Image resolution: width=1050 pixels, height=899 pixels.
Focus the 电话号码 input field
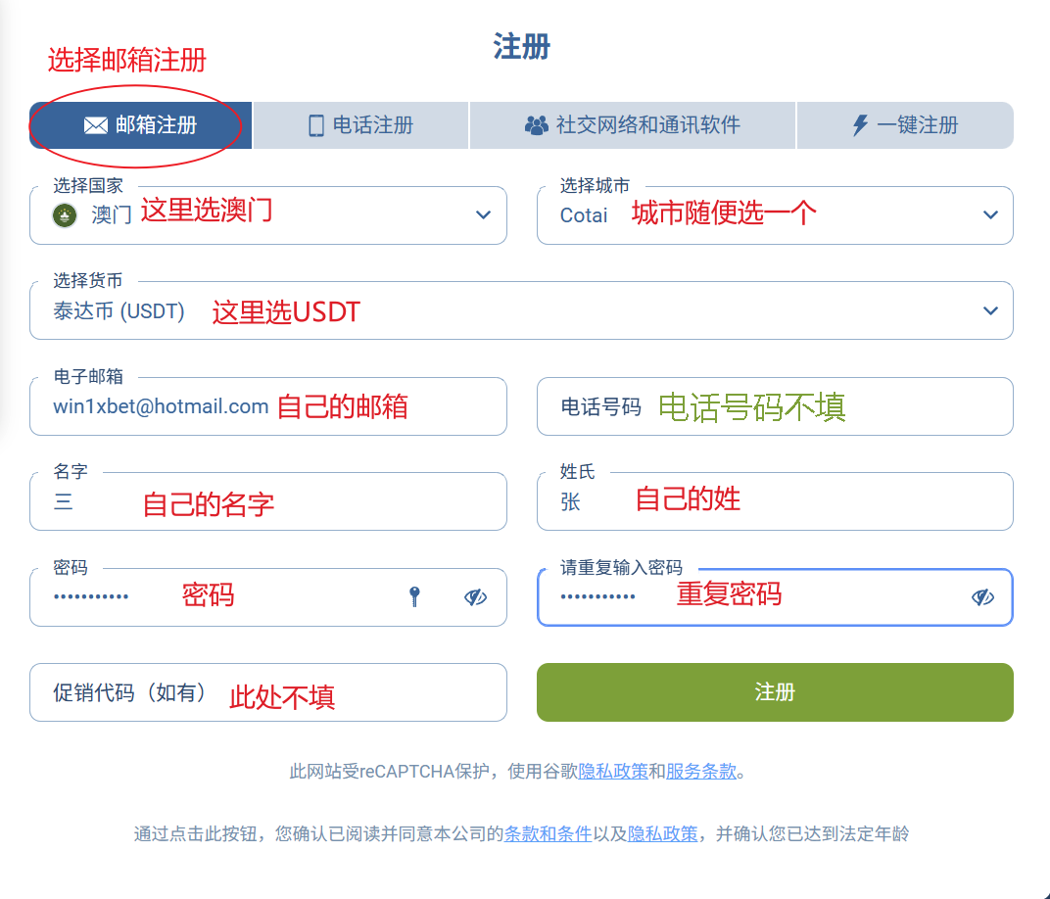[774, 406]
